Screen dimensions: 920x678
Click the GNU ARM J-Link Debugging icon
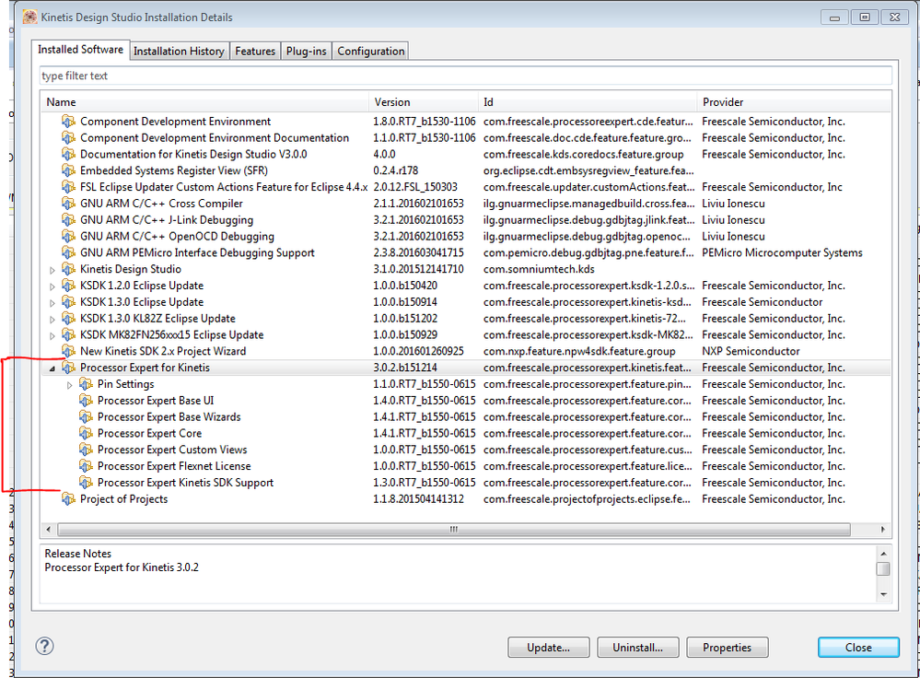click(69, 220)
